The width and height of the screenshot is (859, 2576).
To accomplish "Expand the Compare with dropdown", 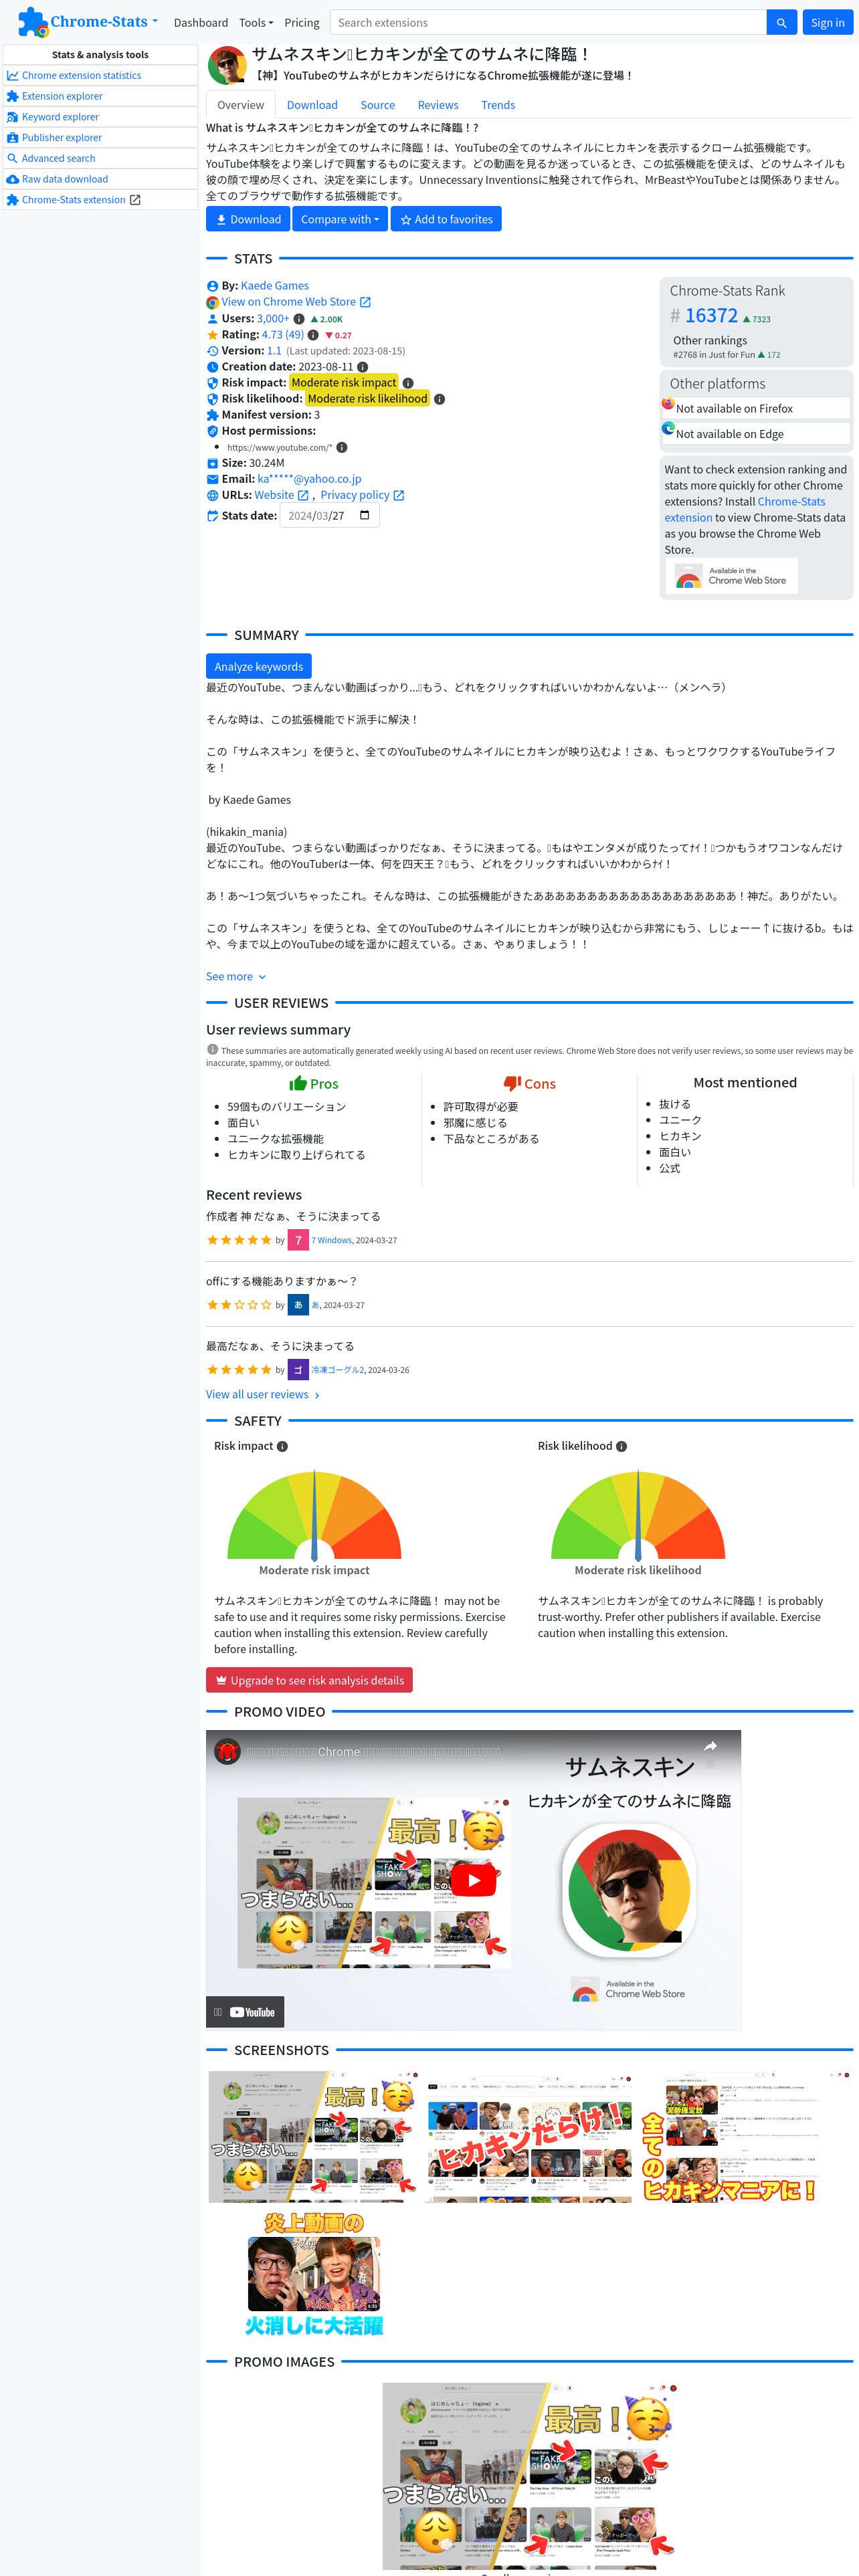I will 340,219.
